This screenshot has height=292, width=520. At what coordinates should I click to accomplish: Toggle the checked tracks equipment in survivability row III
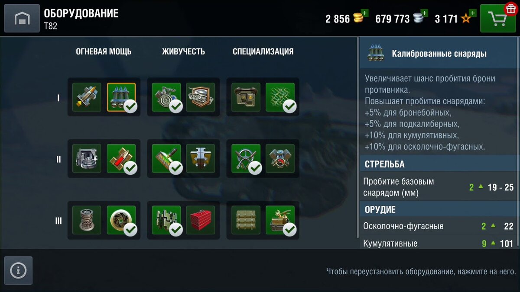[x=166, y=220]
